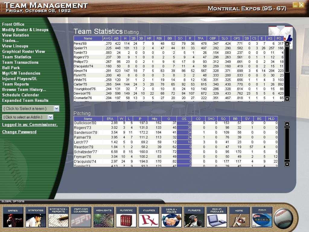The image size is (309, 232).
Task: Open PSPN.com Coverage icon
Action: pyautogui.click(x=81, y=217)
